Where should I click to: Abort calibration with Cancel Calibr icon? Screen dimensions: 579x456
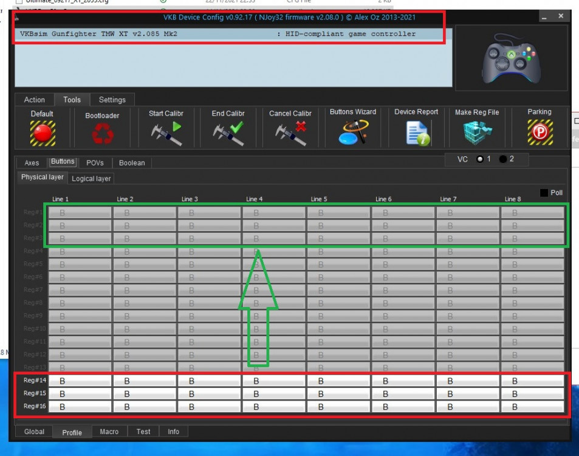(x=290, y=133)
